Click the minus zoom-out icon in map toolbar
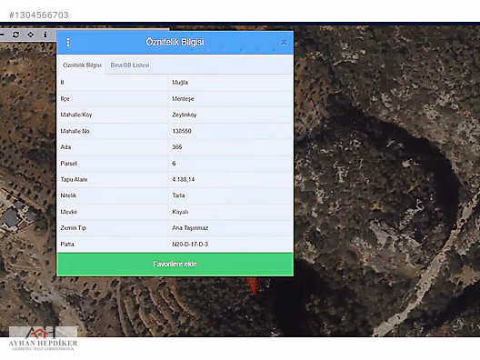Viewport: 480px width, 360px height. pos(2,35)
